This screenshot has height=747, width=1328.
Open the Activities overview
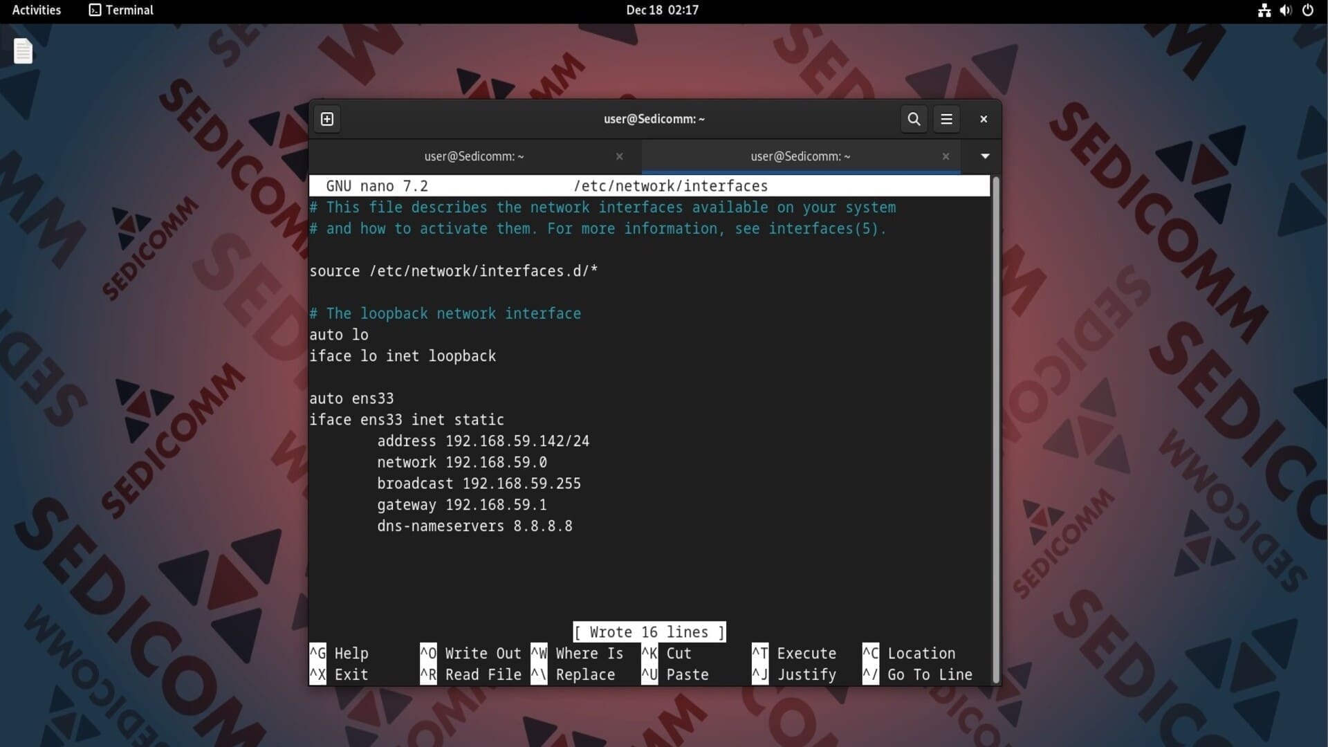[37, 10]
